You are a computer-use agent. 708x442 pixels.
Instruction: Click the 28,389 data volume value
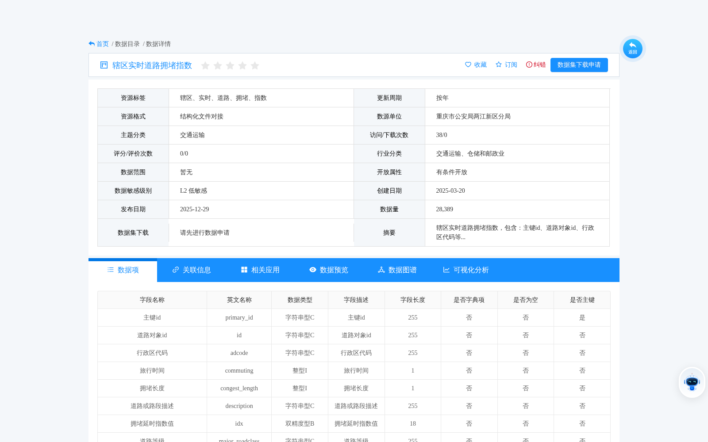pyautogui.click(x=445, y=210)
